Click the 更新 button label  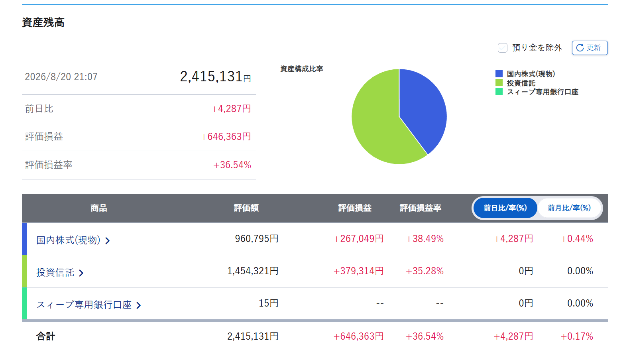tap(594, 48)
